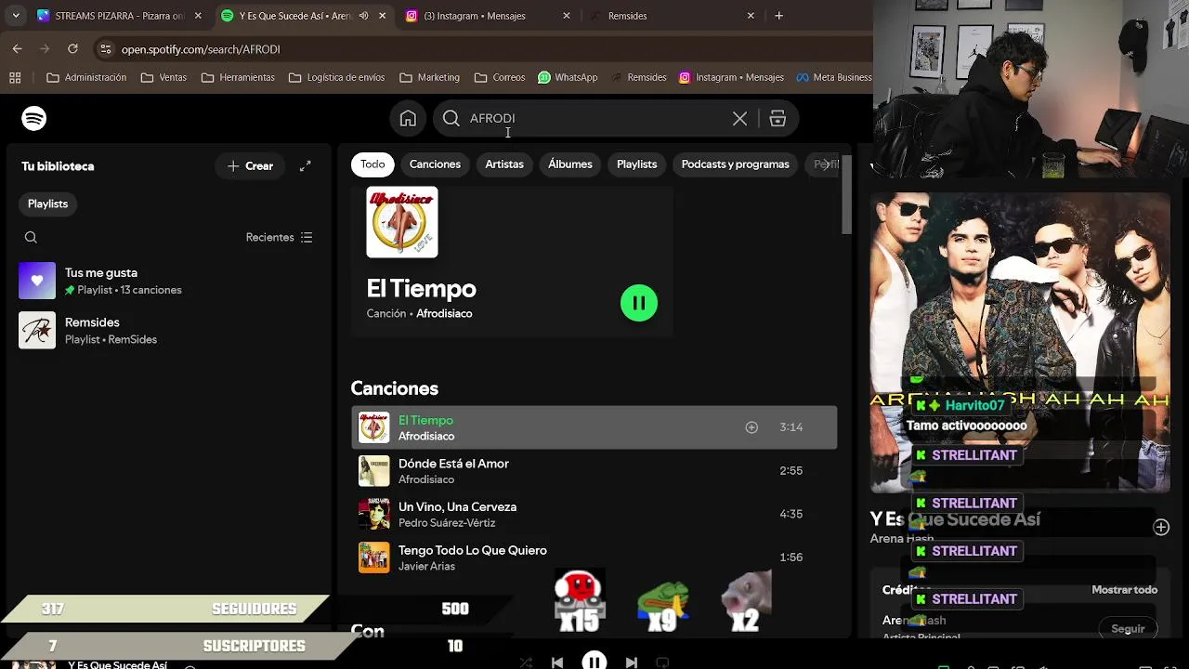The width and height of the screenshot is (1189, 669).
Task: Click the search input field with AFRODI
Action: [594, 118]
